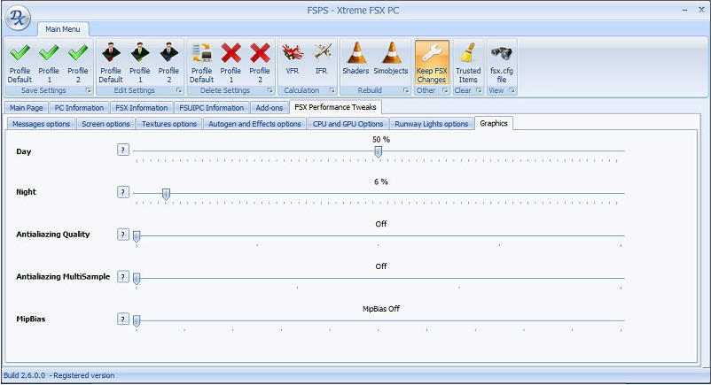Image resolution: width=711 pixels, height=385 pixels.
Task: Delete Profile Default settings
Action: click(201, 63)
